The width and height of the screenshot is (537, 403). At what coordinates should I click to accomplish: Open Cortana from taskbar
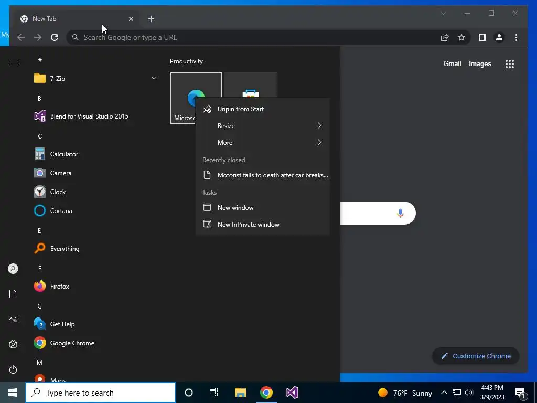(x=189, y=393)
